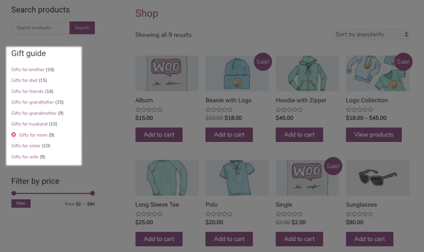Screen dimensions: 424x252
Task: Click the right price slider handle
Action: point(93,193)
